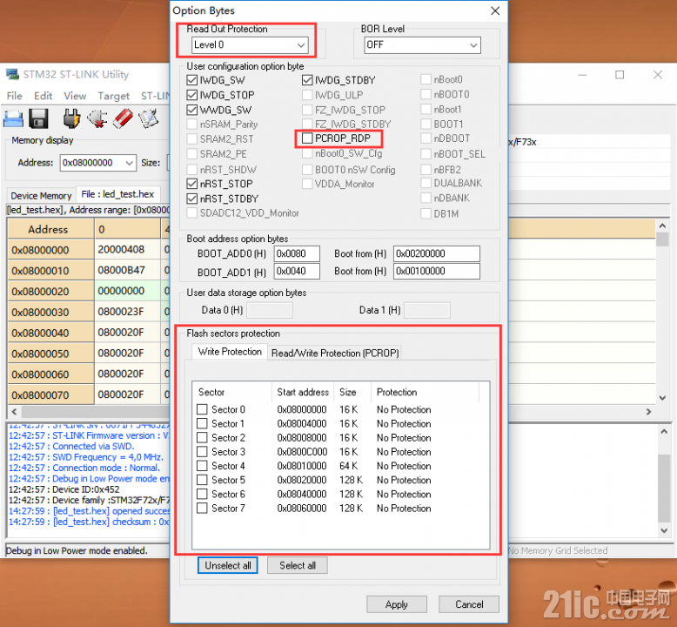The width and height of the screenshot is (677, 627).
Task: Toggle the nRST_STOP checkbox
Action: tap(191, 184)
